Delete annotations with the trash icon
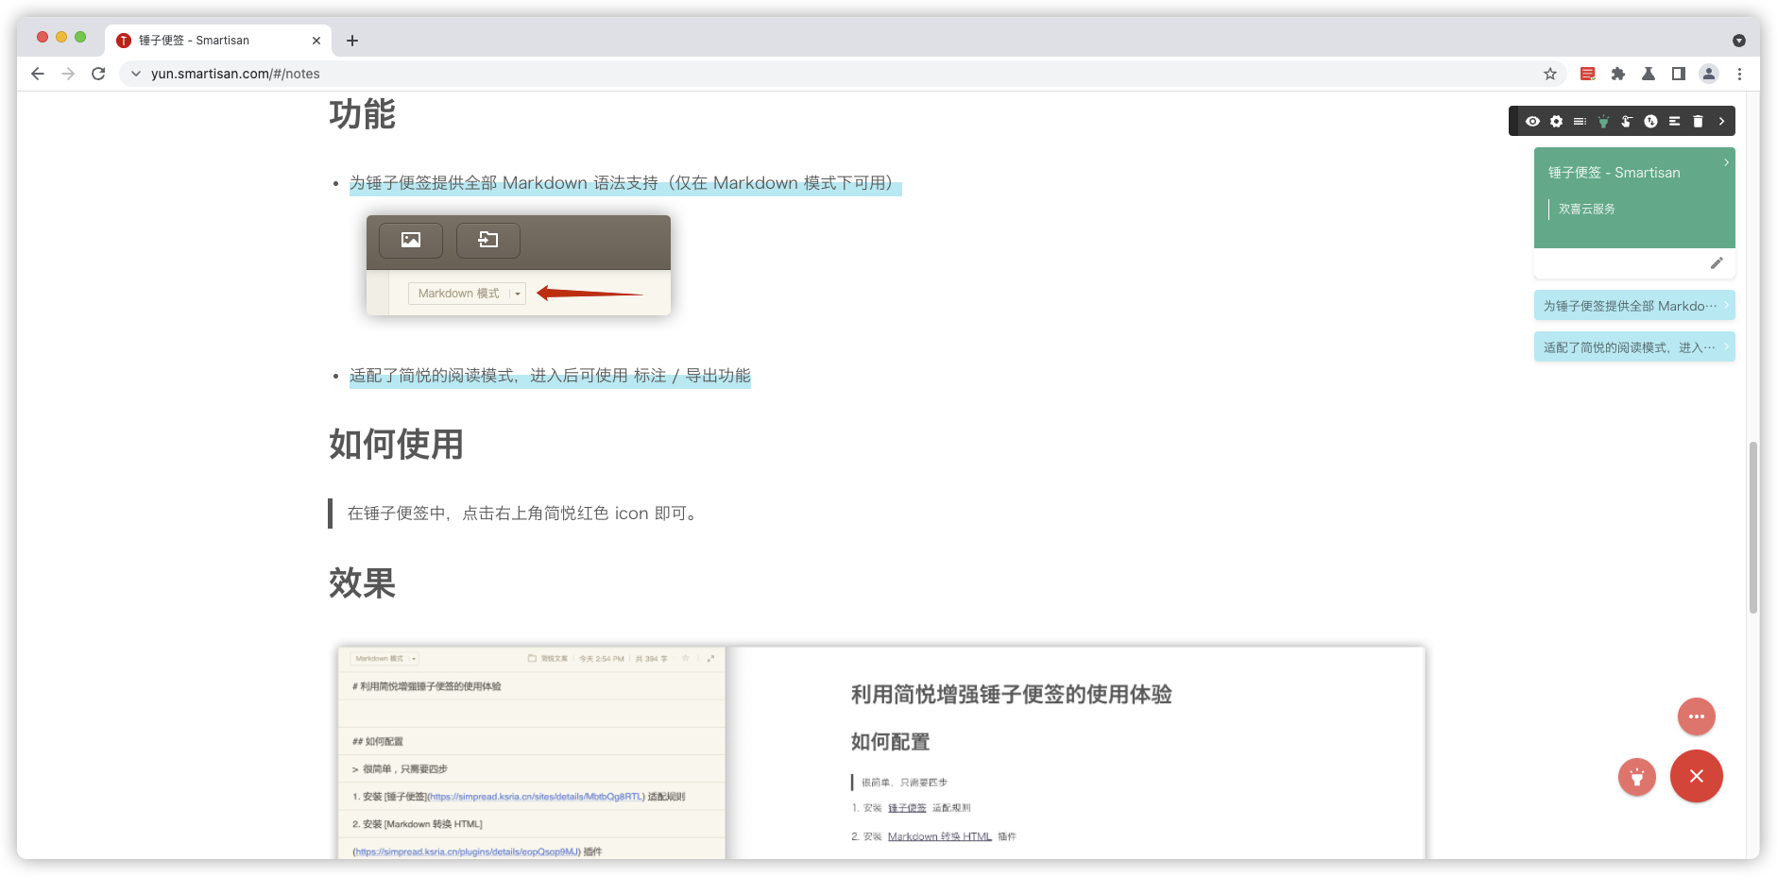 tap(1698, 121)
